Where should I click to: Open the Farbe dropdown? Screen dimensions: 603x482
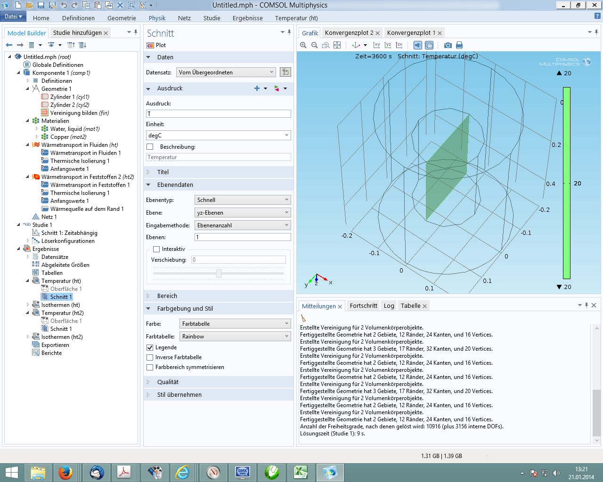pyautogui.click(x=235, y=323)
